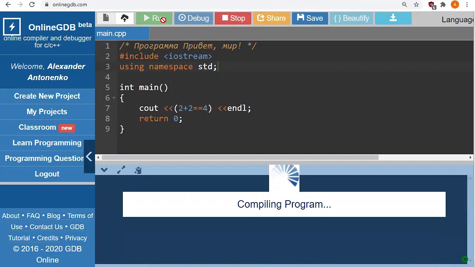The height and width of the screenshot is (267, 475).
Task: Click the Beautify button
Action: [351, 18]
